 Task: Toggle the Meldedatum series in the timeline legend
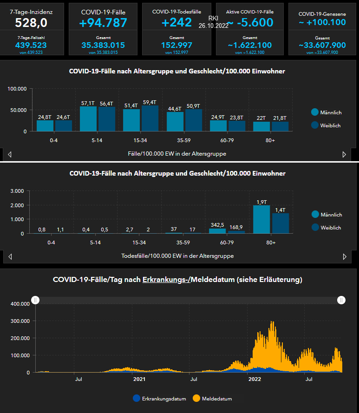[196, 398]
